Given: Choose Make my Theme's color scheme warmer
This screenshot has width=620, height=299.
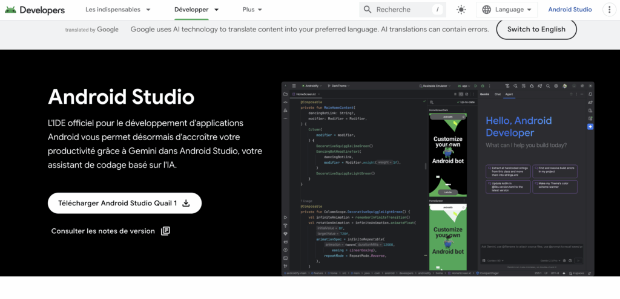Looking at the screenshot, I should (x=555, y=187).
